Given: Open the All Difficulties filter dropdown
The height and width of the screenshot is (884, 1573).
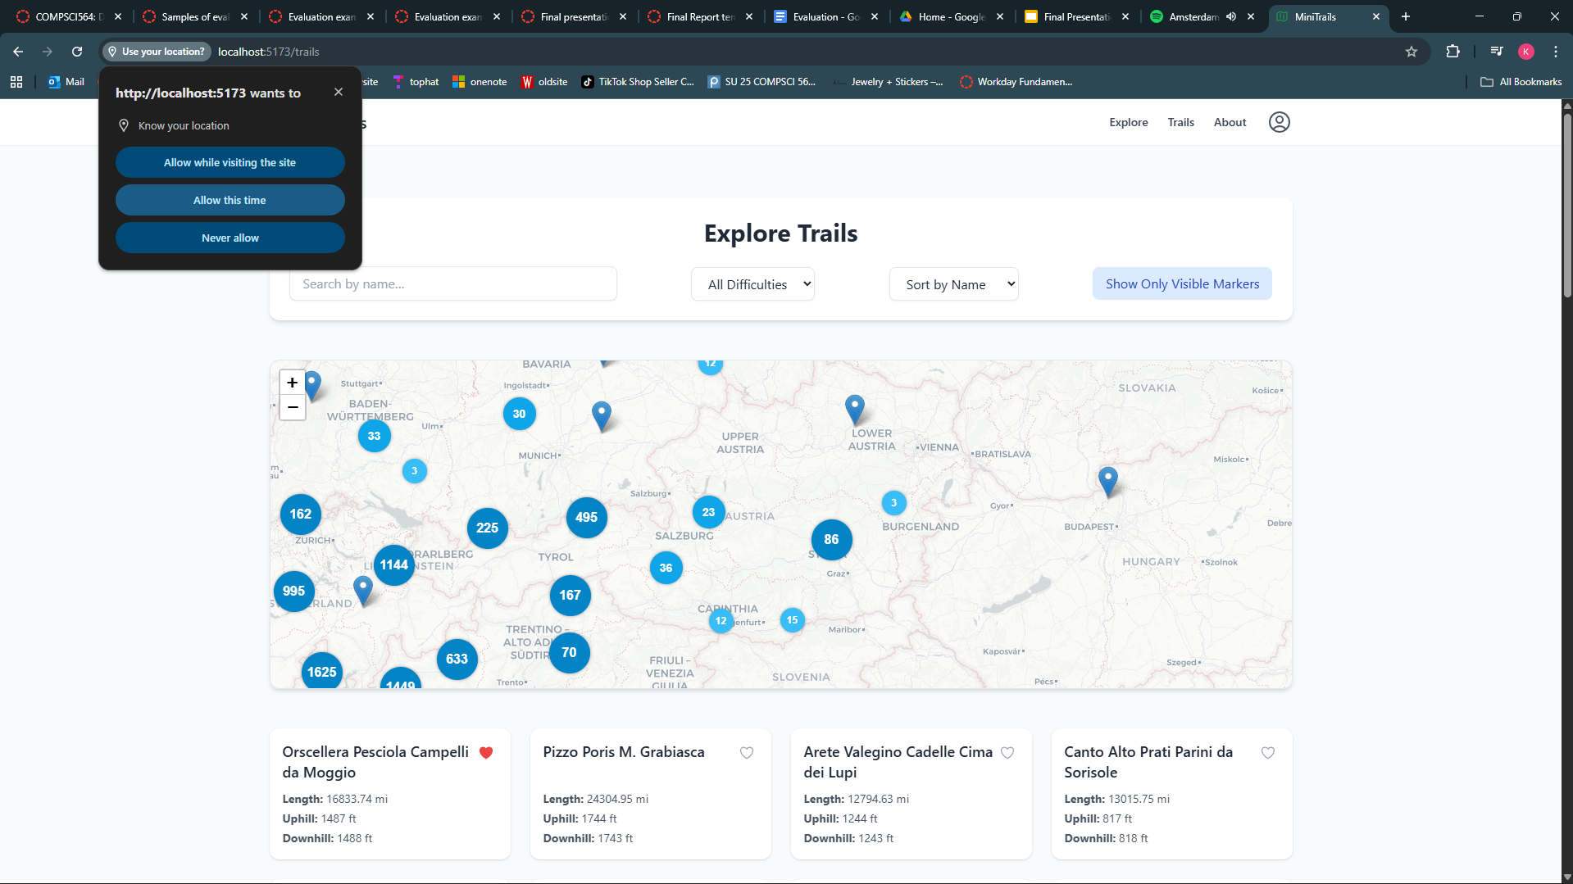Looking at the screenshot, I should 752,283.
